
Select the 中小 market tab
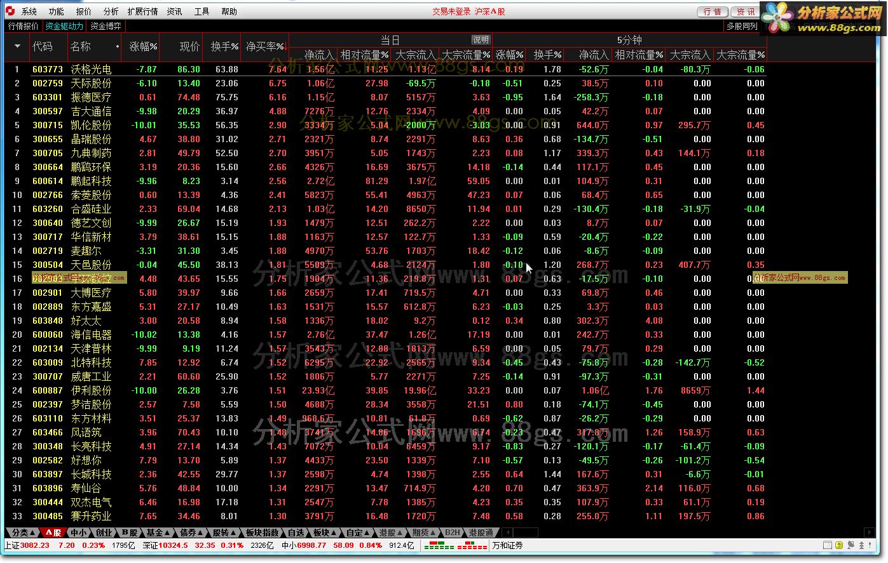click(x=79, y=533)
